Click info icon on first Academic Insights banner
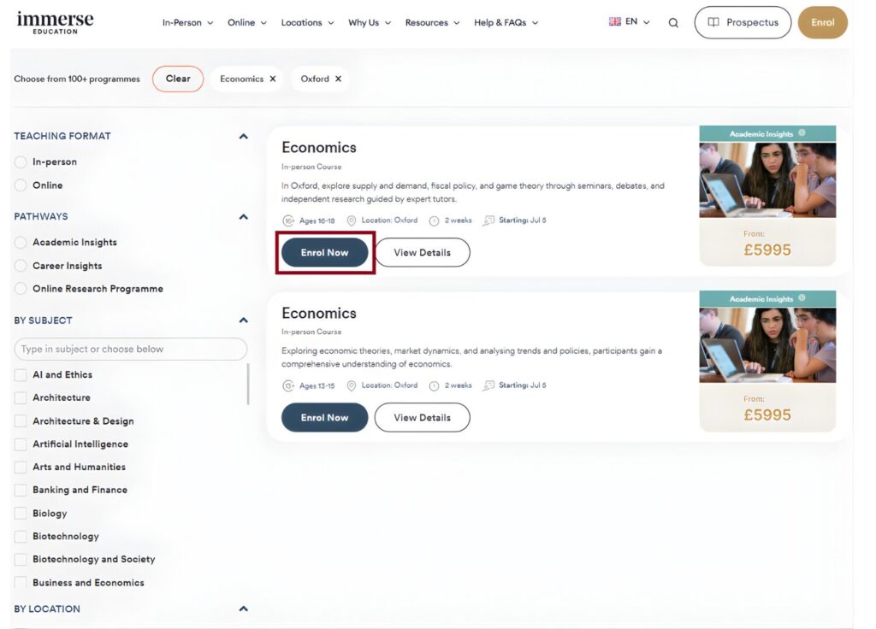Screen dimensions: 876x629 pyautogui.click(x=802, y=133)
